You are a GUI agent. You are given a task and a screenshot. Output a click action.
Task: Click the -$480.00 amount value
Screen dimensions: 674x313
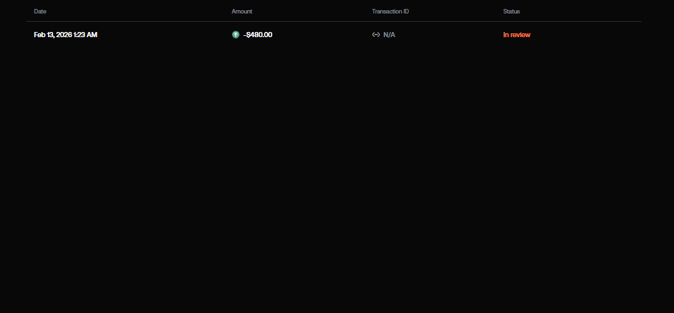pyautogui.click(x=258, y=35)
